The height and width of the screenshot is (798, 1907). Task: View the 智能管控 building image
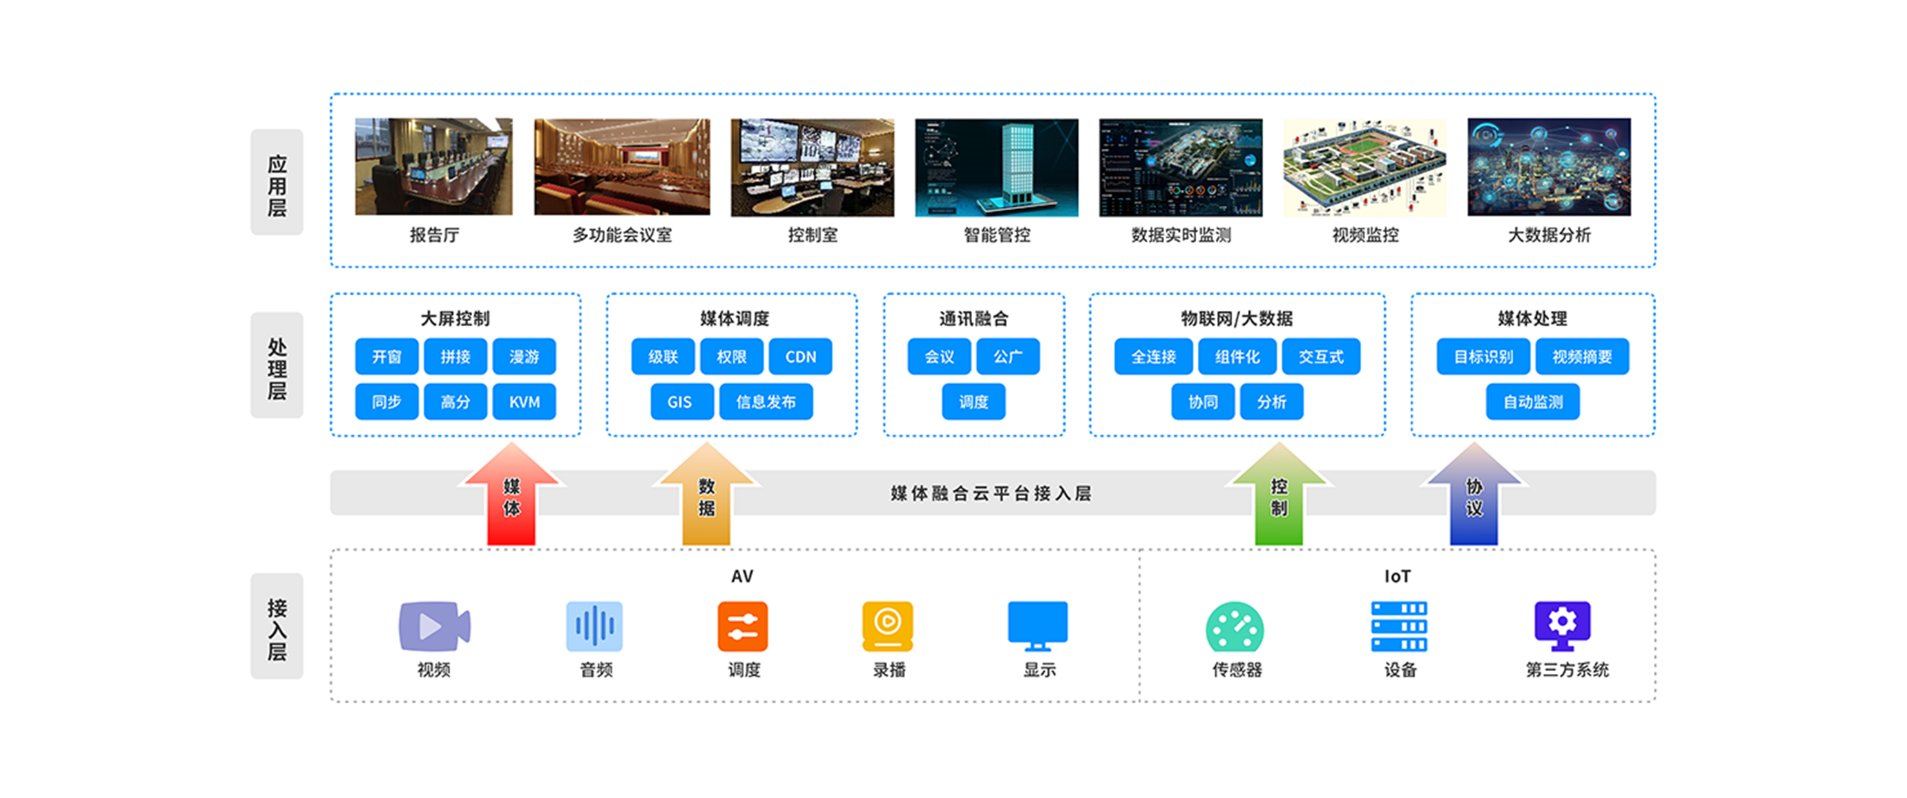pos(997,167)
